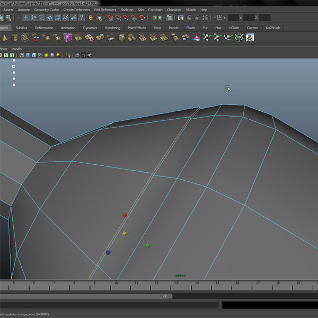
Task: Enable select joints mask icon
Action: [x=34, y=18]
